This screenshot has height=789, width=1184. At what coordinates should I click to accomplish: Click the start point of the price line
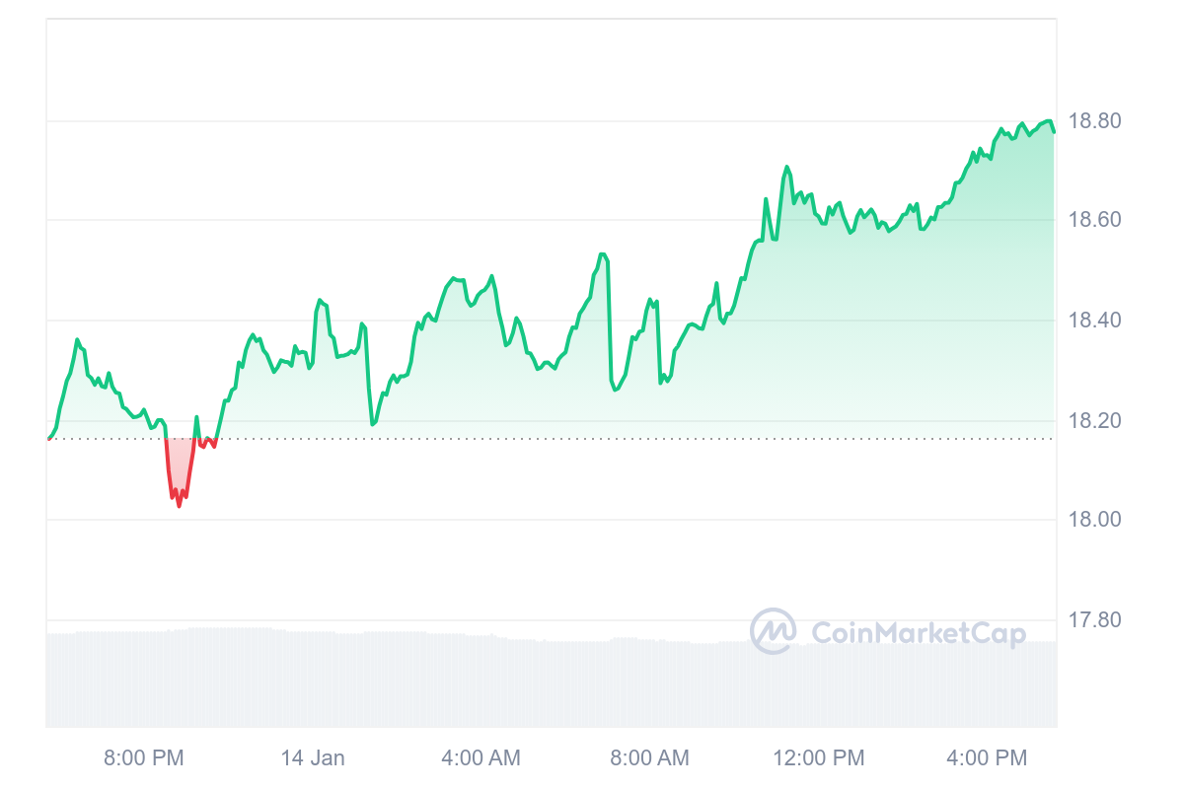point(48,438)
